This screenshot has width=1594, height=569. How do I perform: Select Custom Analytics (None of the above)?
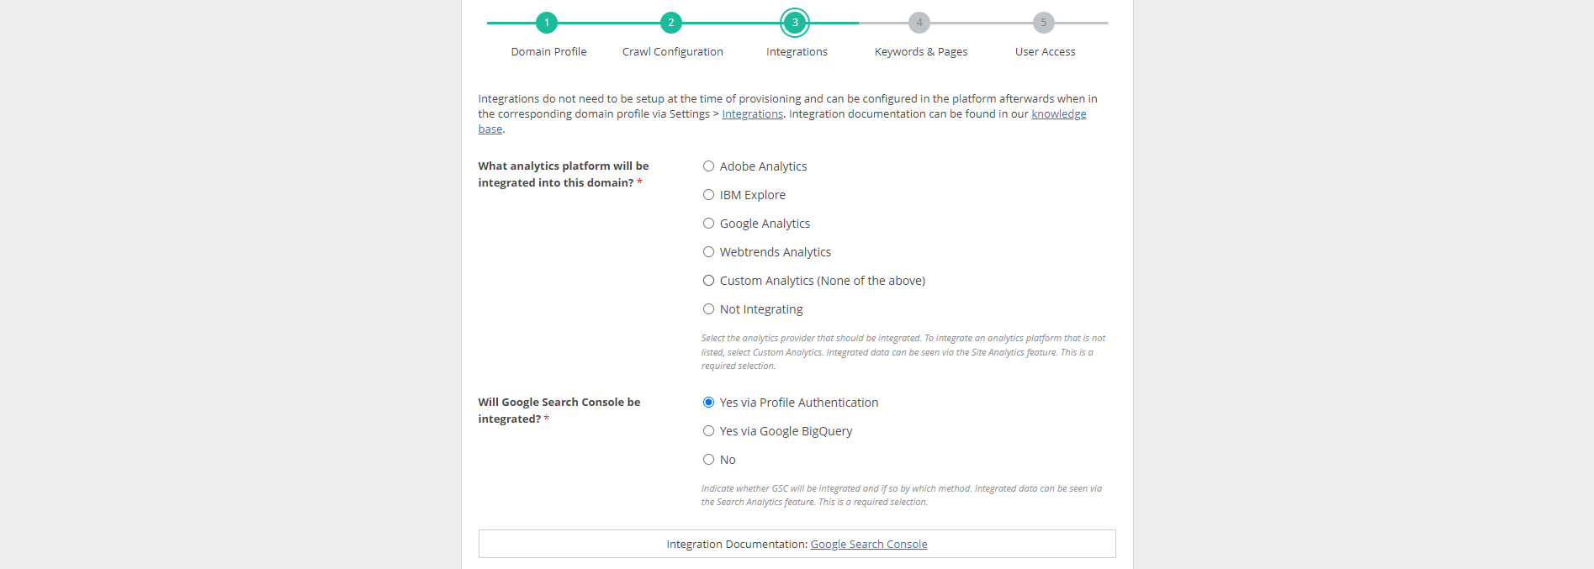pos(709,281)
